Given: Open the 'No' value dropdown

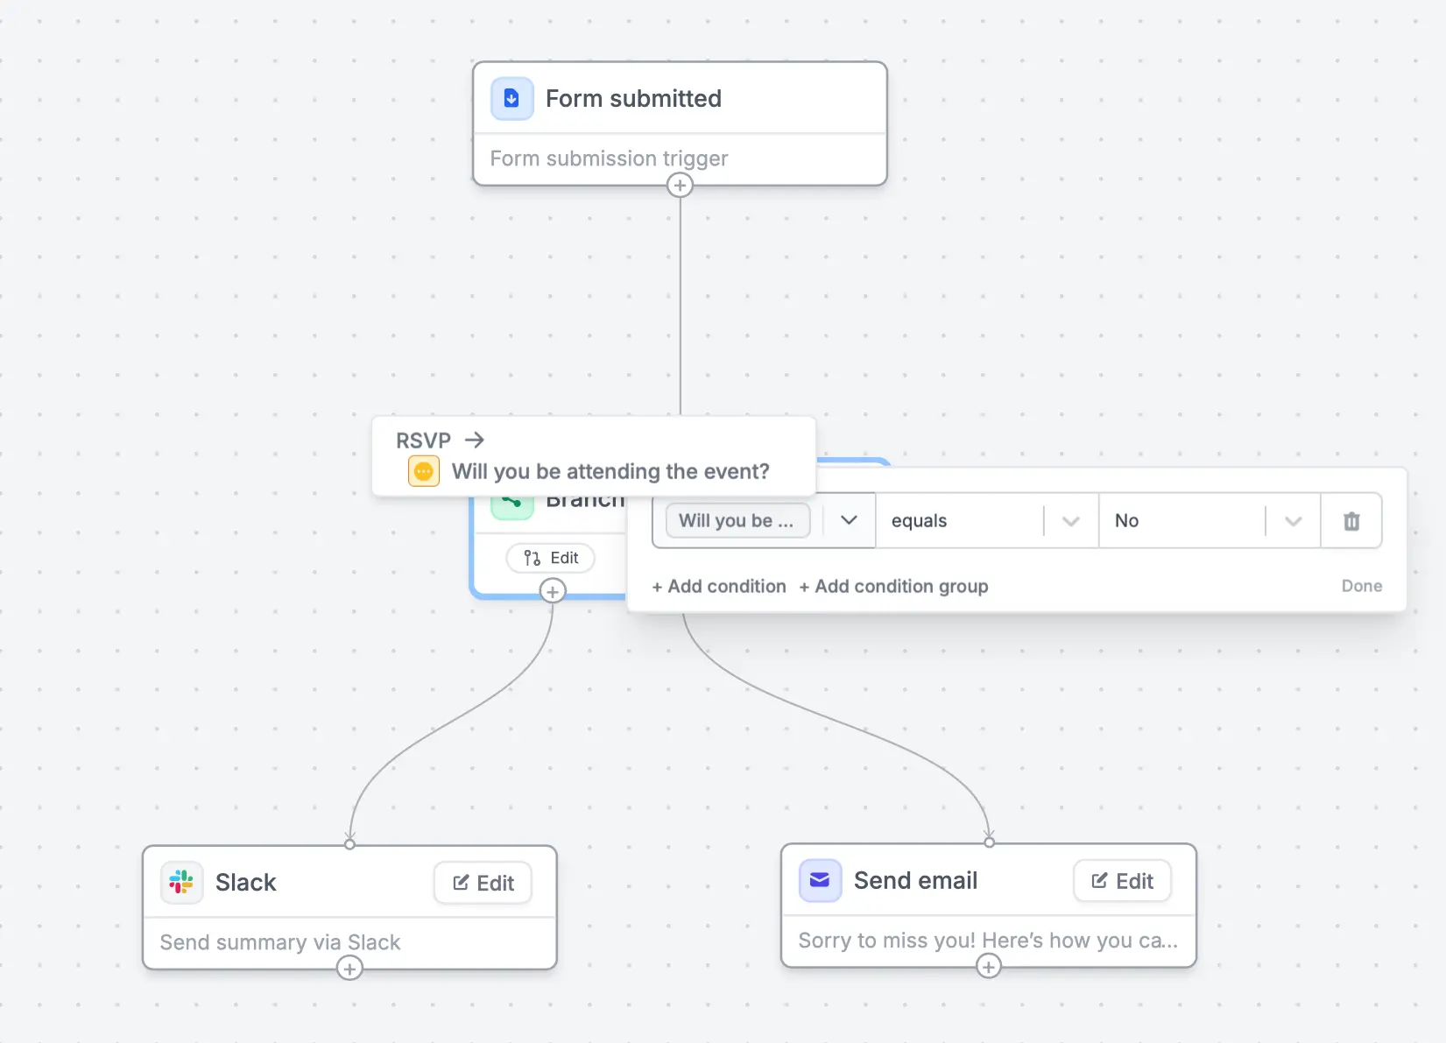Looking at the screenshot, I should point(1292,519).
